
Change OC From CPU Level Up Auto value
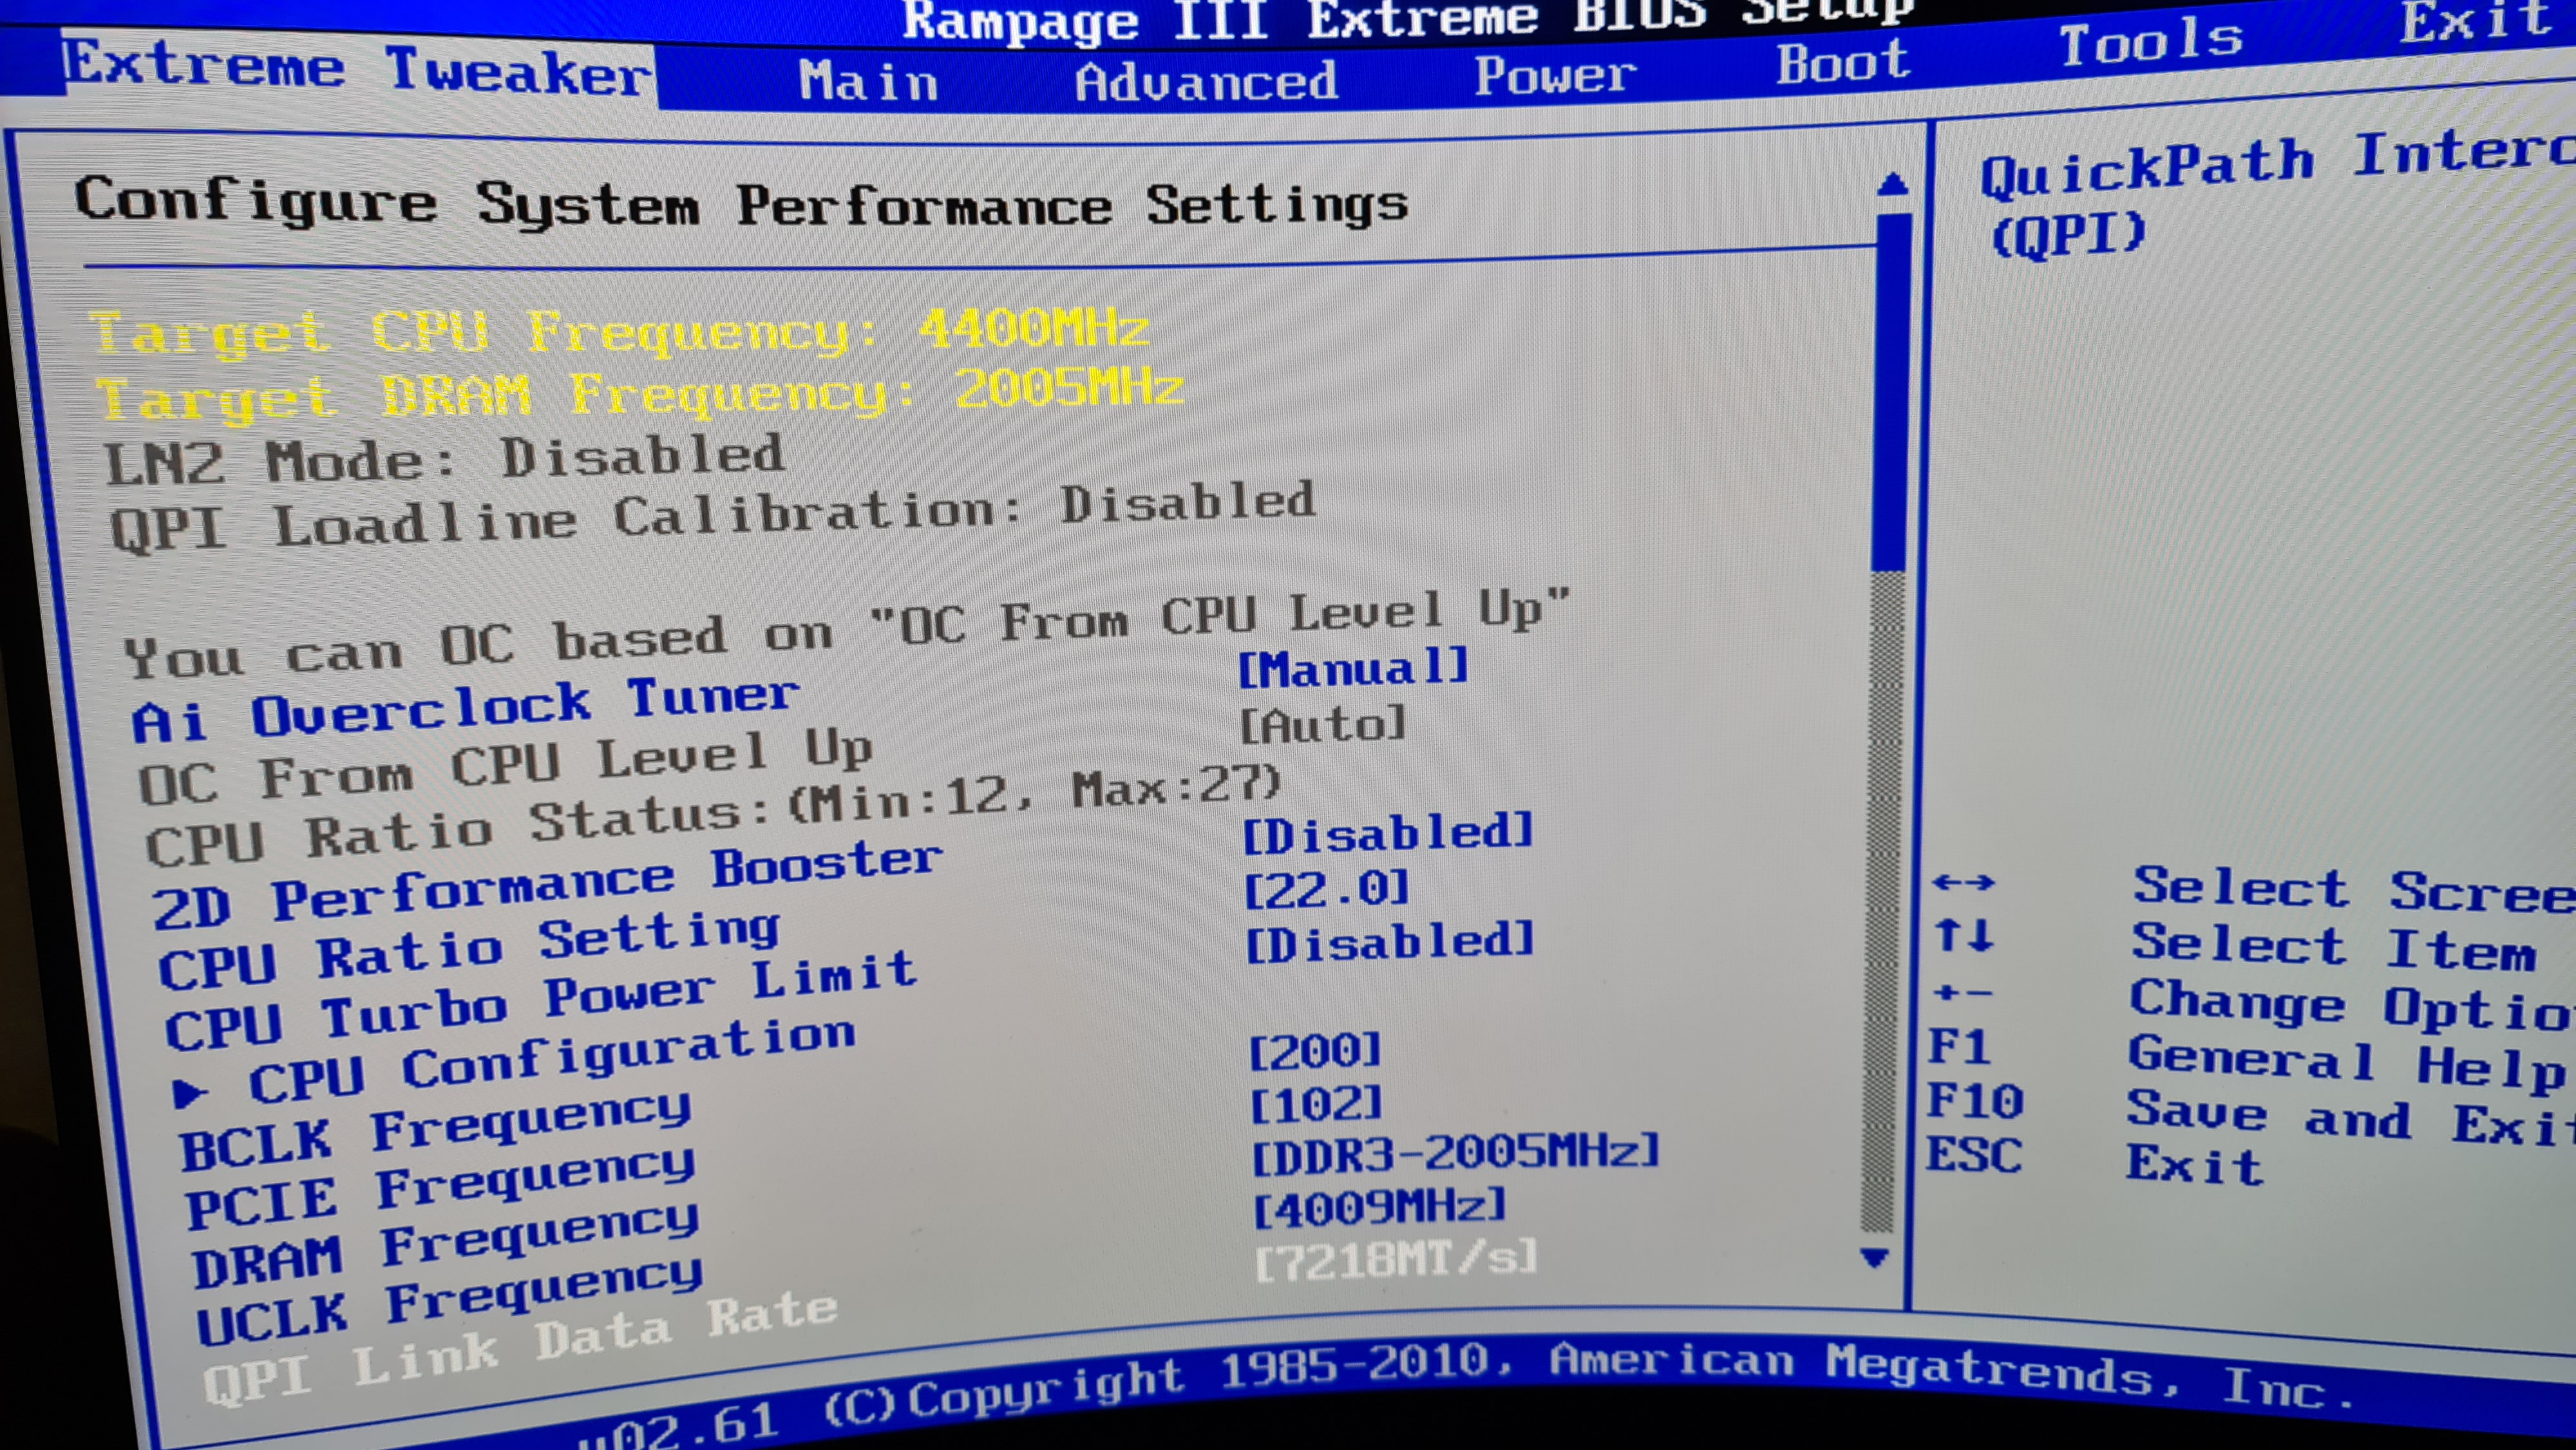pos(1322,724)
